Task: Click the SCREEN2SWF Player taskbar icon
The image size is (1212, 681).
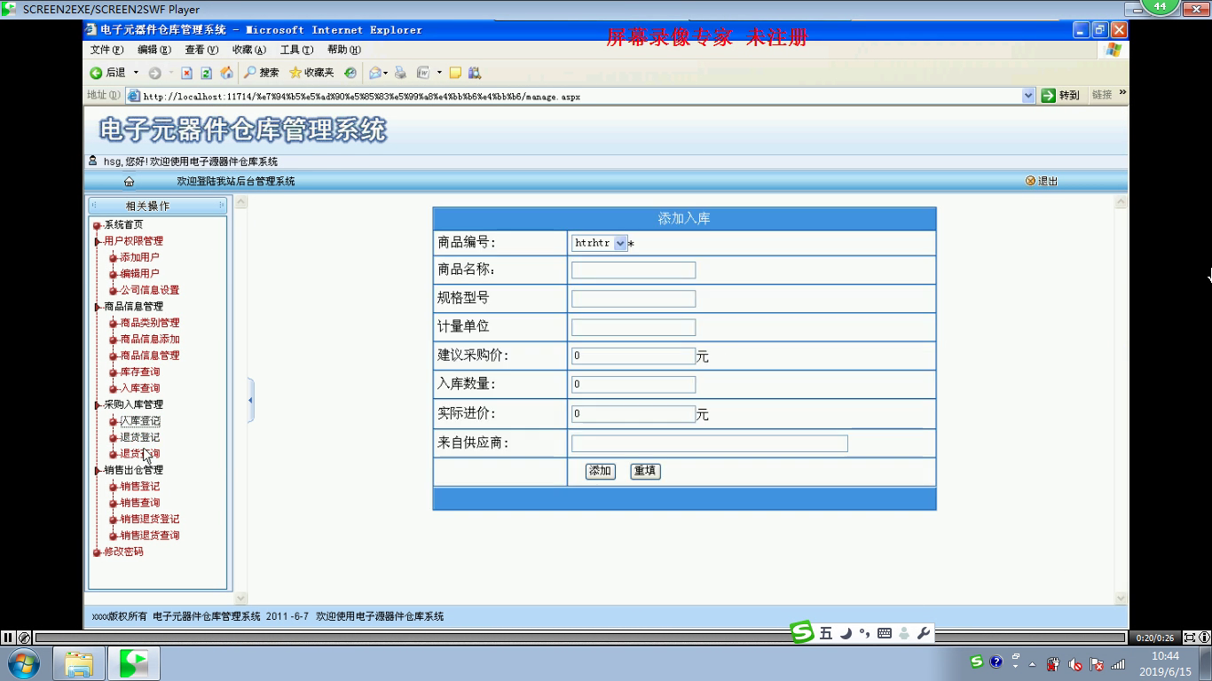Action: [134, 663]
